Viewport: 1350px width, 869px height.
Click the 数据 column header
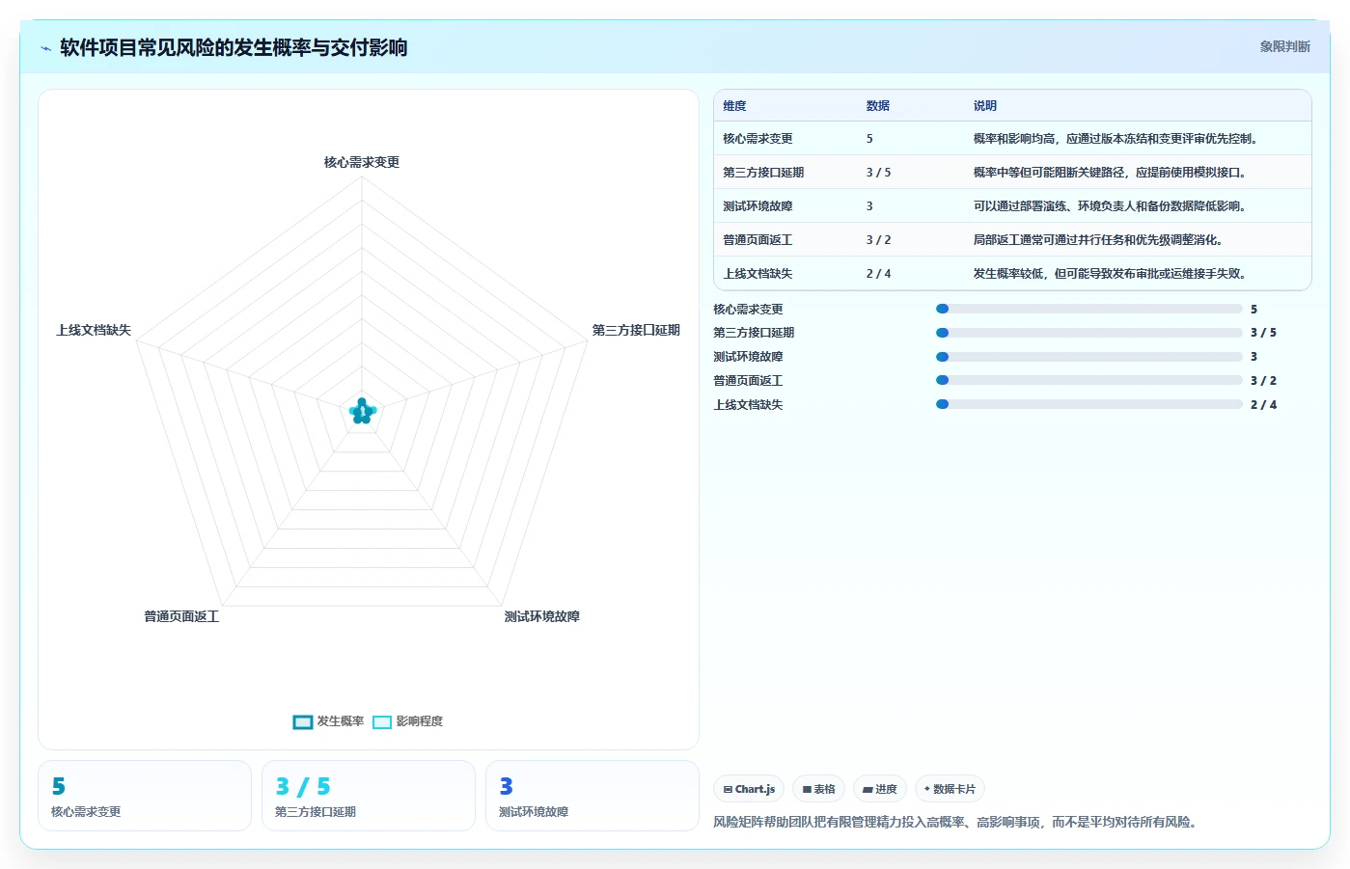point(877,106)
